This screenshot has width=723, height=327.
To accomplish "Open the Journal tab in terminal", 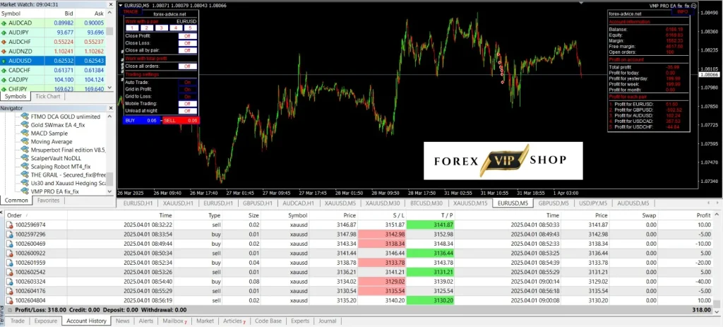I will click(x=328, y=321).
